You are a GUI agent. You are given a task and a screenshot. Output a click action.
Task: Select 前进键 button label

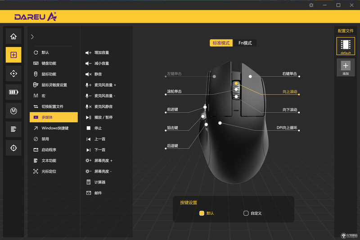(172, 109)
